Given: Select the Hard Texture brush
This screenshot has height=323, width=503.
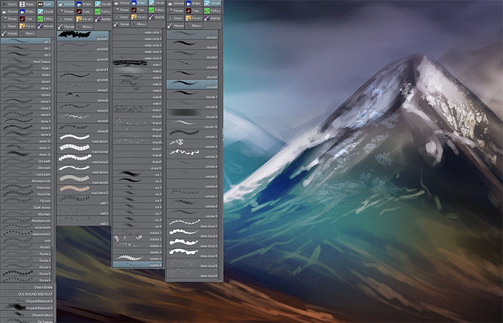Looking at the screenshot, I should (x=25, y=61).
